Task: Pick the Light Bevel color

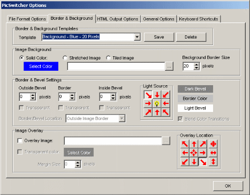Action: pyautogui.click(x=195, y=108)
